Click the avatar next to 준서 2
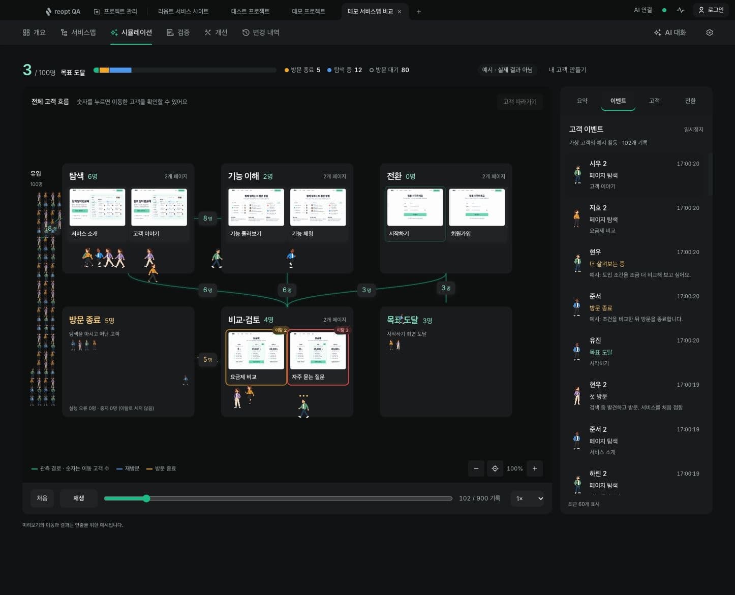Screen dimensions: 735x595 [577, 440]
